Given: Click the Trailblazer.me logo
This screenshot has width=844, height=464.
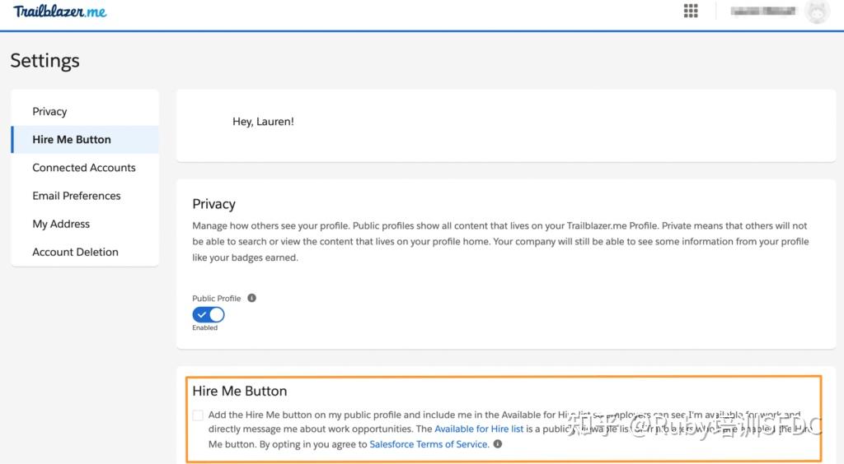Looking at the screenshot, I should pyautogui.click(x=59, y=12).
